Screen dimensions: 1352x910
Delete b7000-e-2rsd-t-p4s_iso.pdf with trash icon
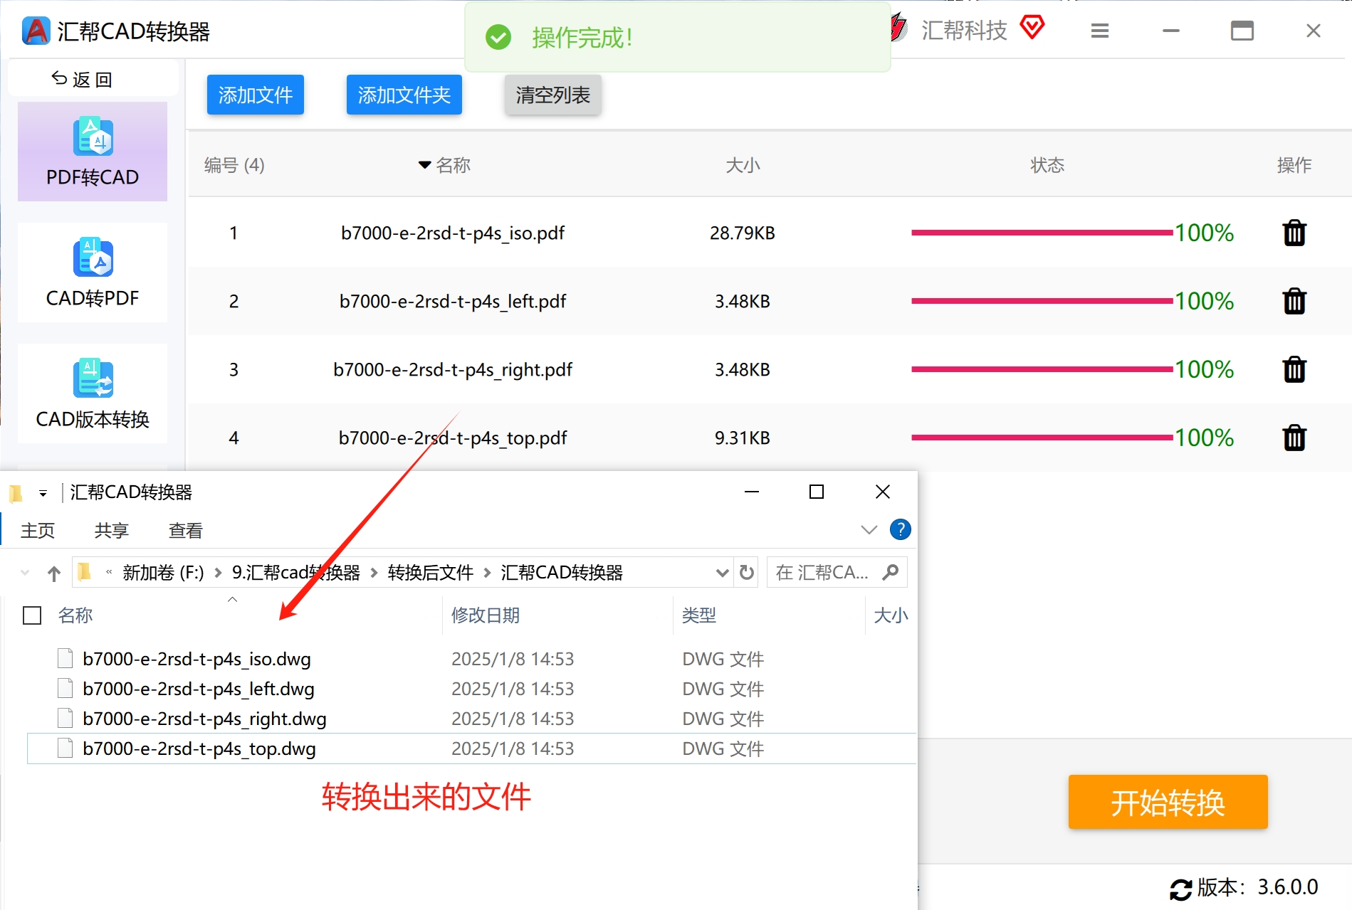coord(1294,233)
